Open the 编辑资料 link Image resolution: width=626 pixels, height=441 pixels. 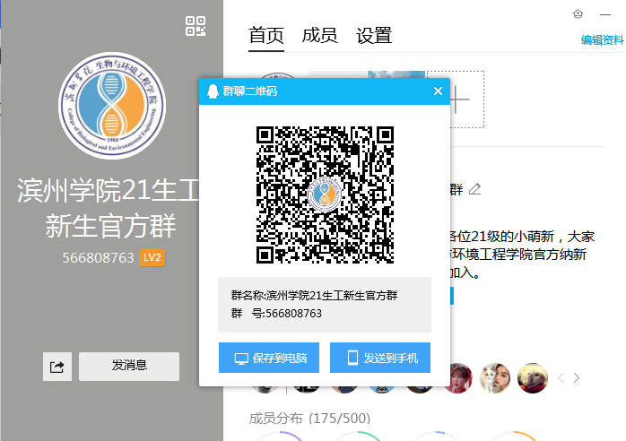click(x=602, y=39)
